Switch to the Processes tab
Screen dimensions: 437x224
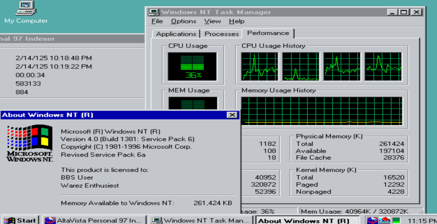click(x=221, y=34)
